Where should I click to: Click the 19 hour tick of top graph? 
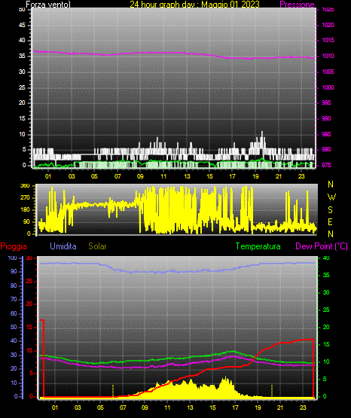point(255,176)
